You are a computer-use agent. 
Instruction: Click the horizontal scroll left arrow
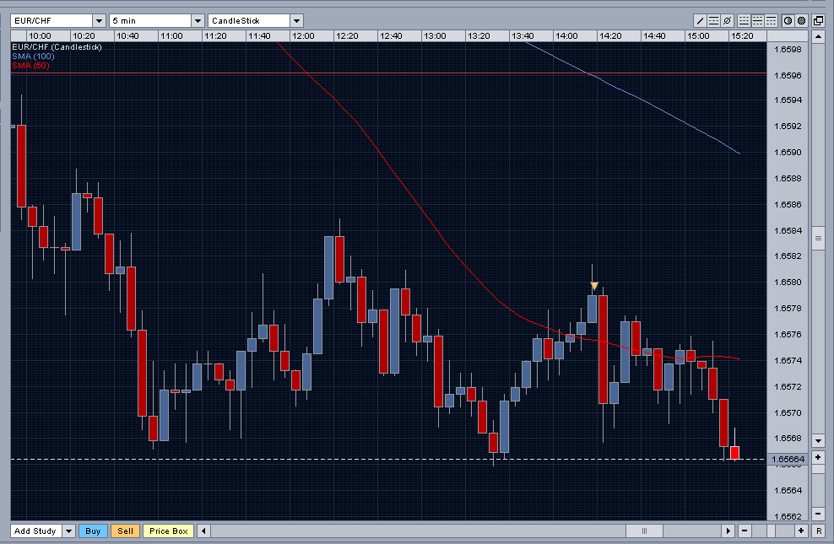coord(203,531)
